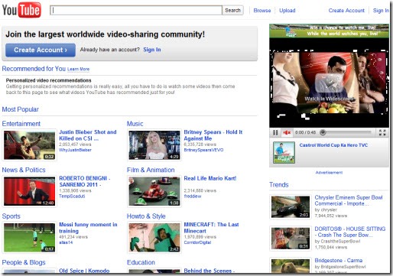Open freddiew channel link
Viewport: 393px width, 276px height.
(193, 196)
